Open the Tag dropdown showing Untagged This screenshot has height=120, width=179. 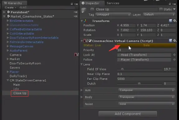[113, 15]
